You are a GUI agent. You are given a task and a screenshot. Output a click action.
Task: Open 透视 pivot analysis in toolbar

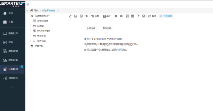(152, 16)
